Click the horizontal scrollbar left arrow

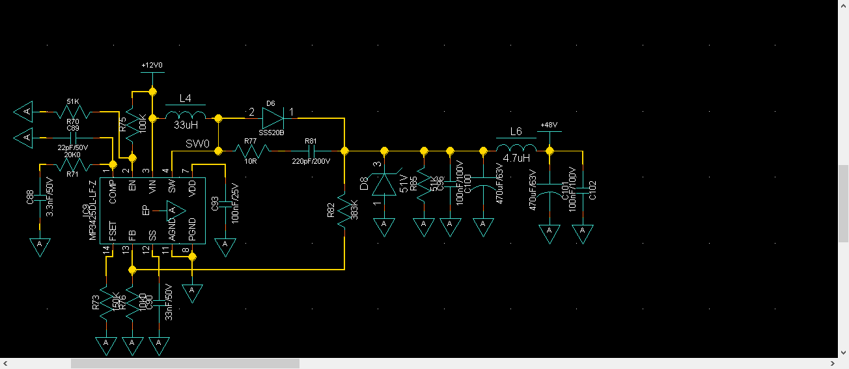[x=5, y=363]
